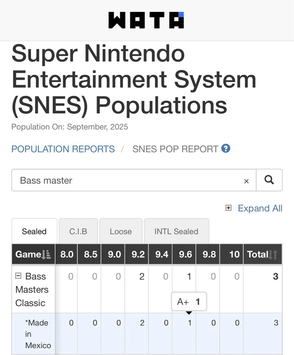The image size is (294, 355).
Task: Click the A+ 1 tooltip
Action: [189, 302]
